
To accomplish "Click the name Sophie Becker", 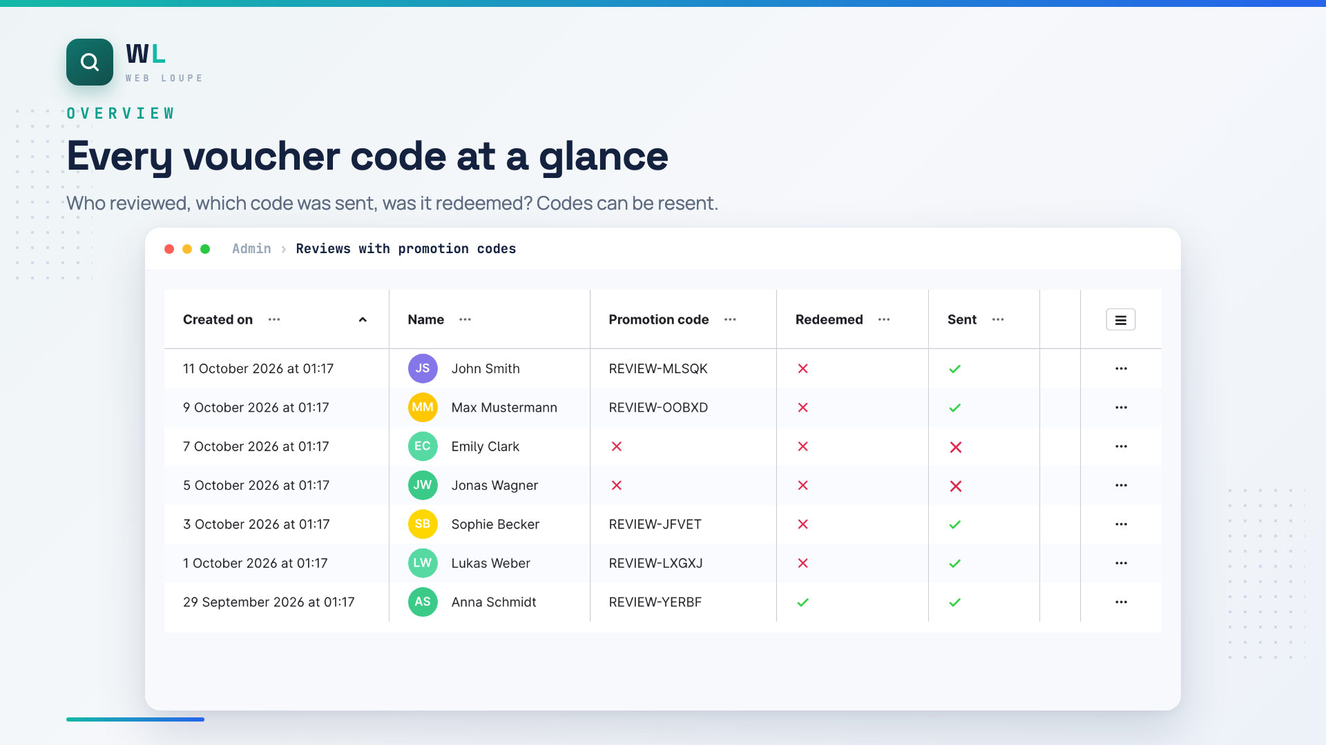I will (x=495, y=524).
